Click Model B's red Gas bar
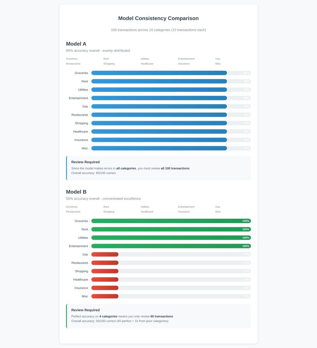The height and width of the screenshot is (348, 317). (x=105, y=254)
